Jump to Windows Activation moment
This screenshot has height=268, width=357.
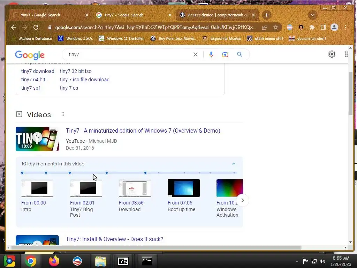[229, 188]
